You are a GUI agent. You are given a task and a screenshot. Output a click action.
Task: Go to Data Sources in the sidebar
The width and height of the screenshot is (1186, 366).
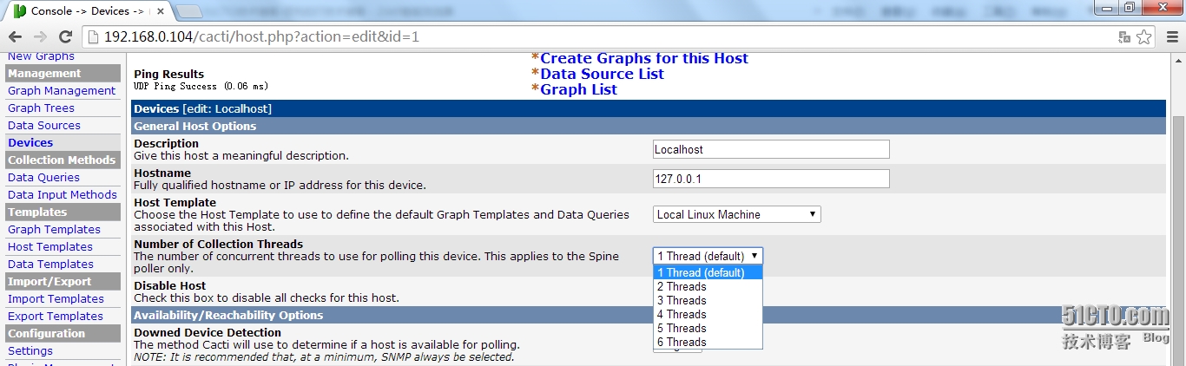(x=44, y=125)
